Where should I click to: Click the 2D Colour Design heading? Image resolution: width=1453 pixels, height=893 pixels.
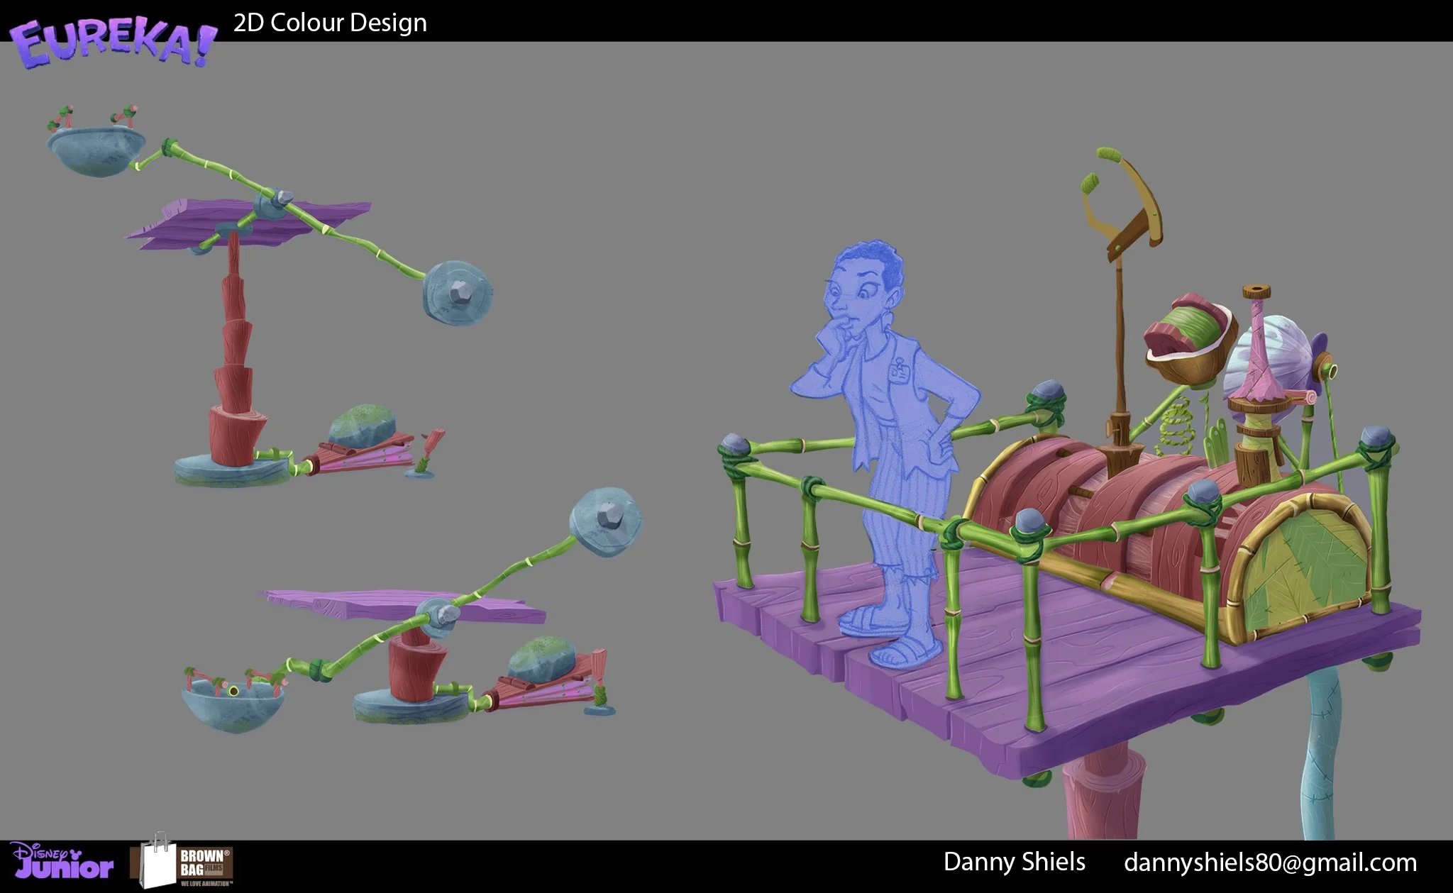pyautogui.click(x=330, y=23)
